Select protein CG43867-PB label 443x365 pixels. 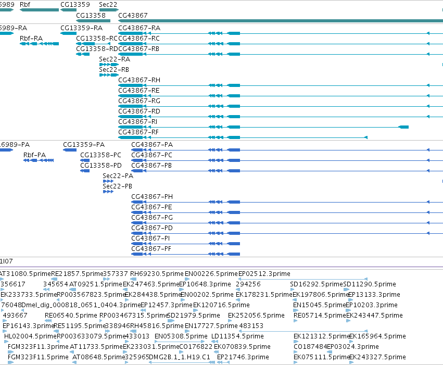[151, 166]
